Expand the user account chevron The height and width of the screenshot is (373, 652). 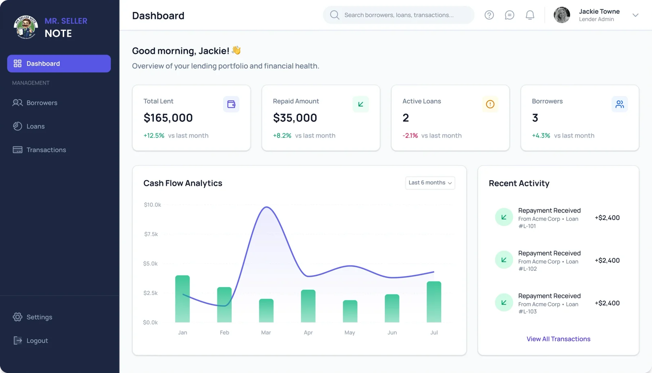point(635,15)
